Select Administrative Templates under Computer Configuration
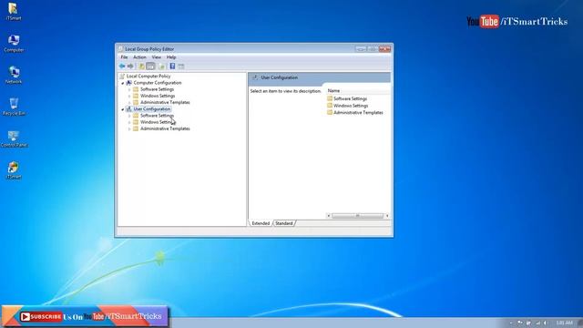The width and height of the screenshot is (583, 328). 165,102
